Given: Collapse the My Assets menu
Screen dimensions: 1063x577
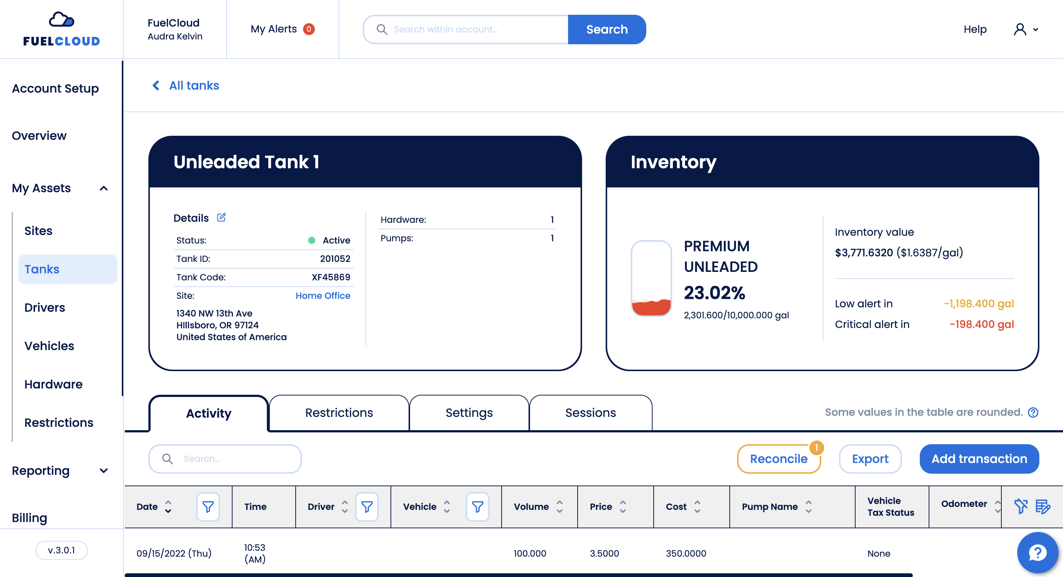Looking at the screenshot, I should click(104, 189).
